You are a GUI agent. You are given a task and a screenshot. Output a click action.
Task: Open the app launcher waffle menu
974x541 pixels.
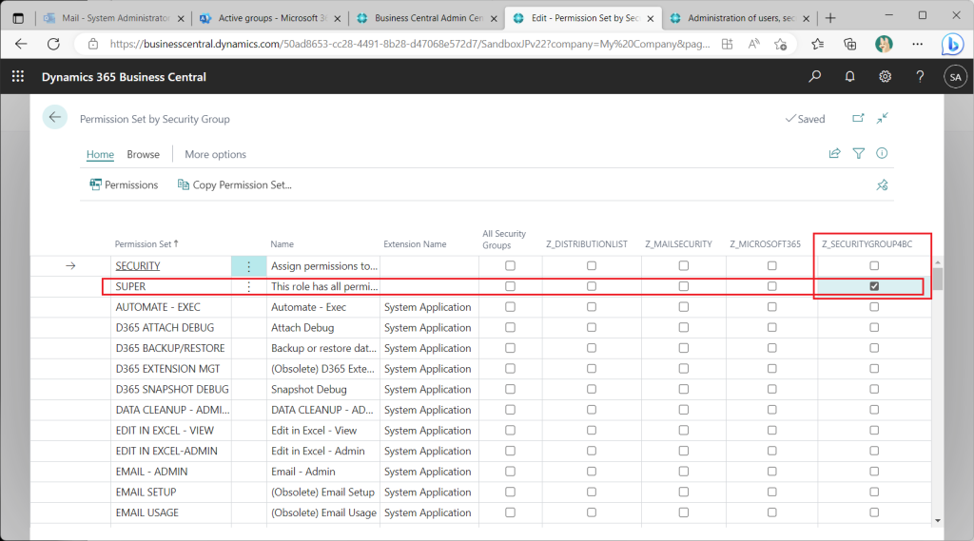click(x=18, y=76)
